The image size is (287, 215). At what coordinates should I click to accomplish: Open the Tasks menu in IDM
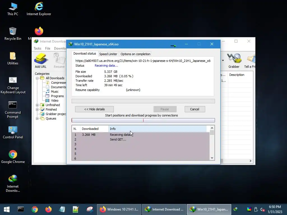(37, 48)
